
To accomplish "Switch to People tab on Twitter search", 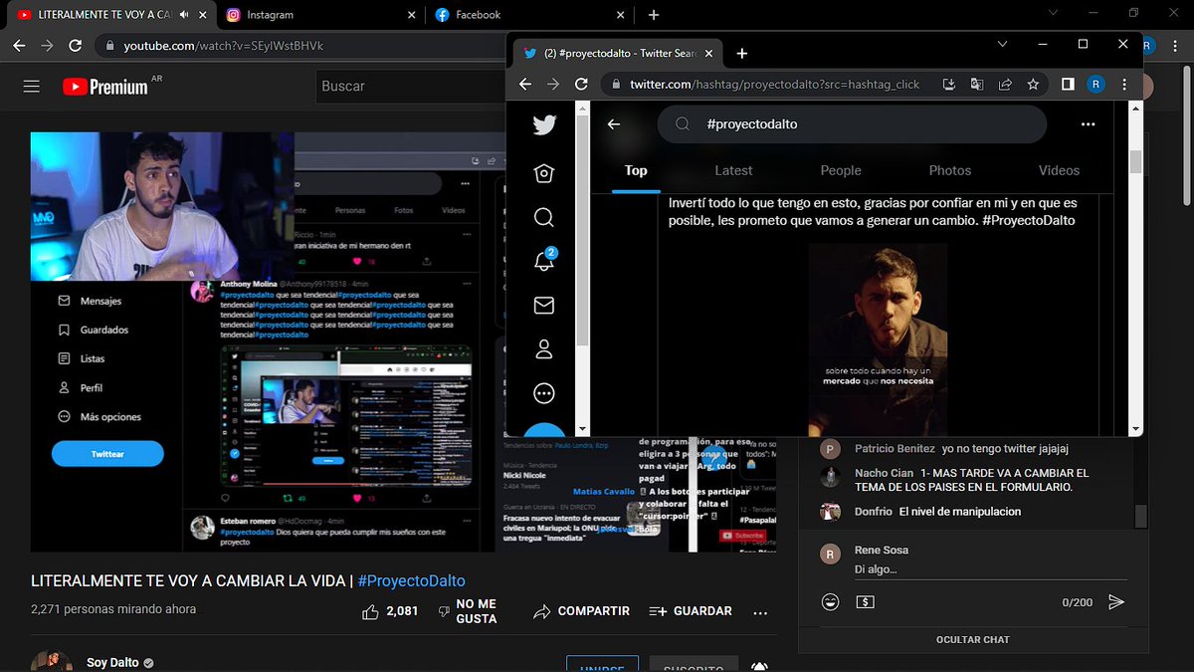I will pyautogui.click(x=841, y=170).
